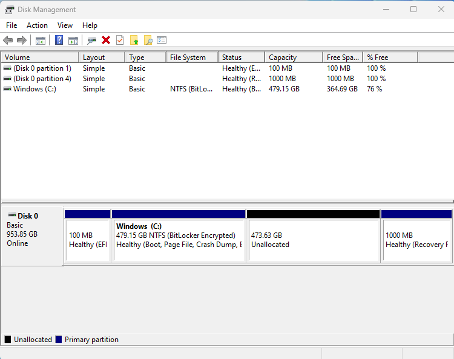Select the 473.63 GB Unallocated block
This screenshot has width=454, height=359.
tap(314, 236)
